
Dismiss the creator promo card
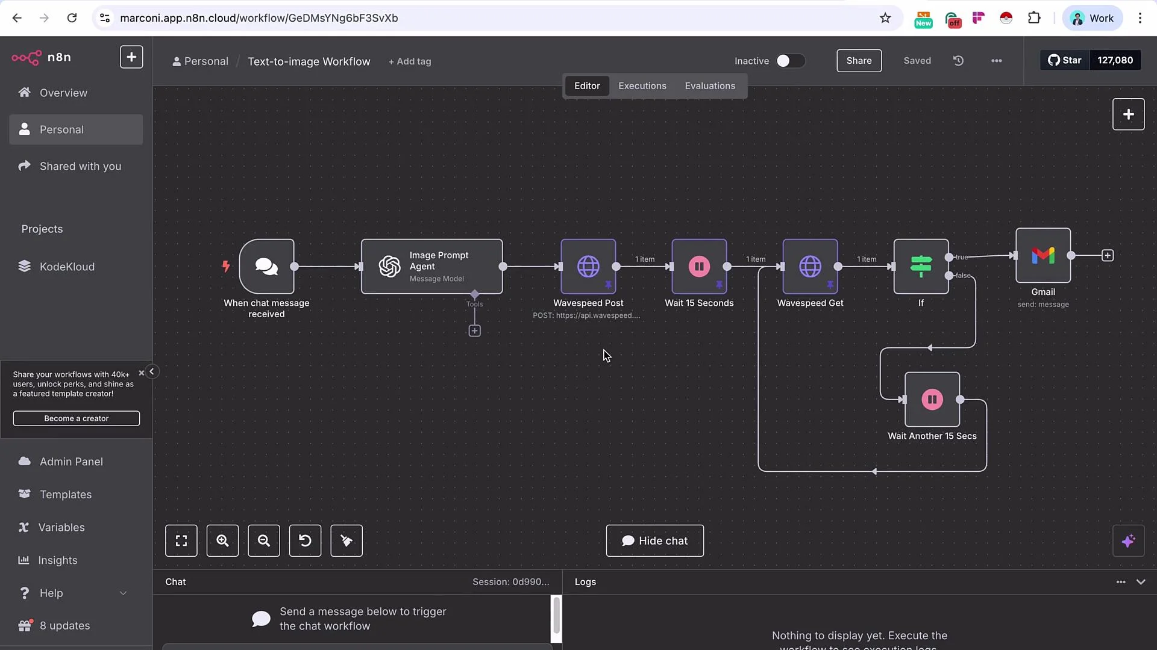coord(142,373)
